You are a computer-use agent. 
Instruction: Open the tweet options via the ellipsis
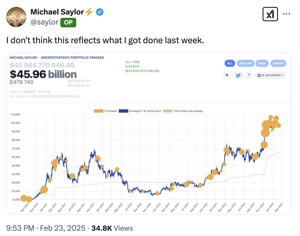point(287,13)
